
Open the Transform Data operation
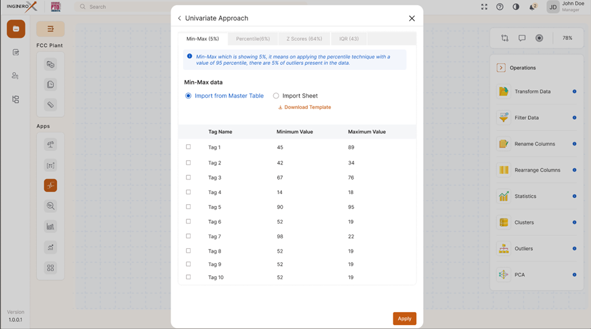532,91
